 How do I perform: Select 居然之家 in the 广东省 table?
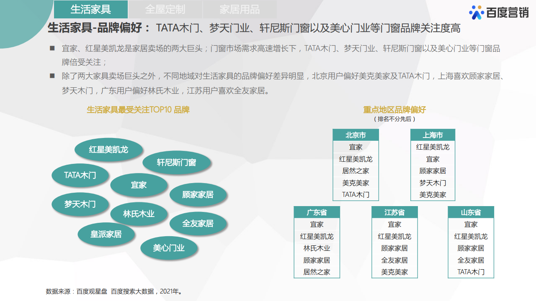tap(317, 272)
